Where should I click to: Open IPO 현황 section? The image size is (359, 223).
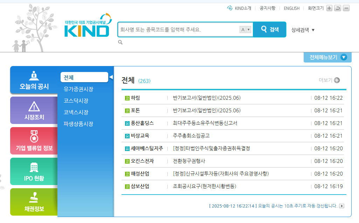34,172
